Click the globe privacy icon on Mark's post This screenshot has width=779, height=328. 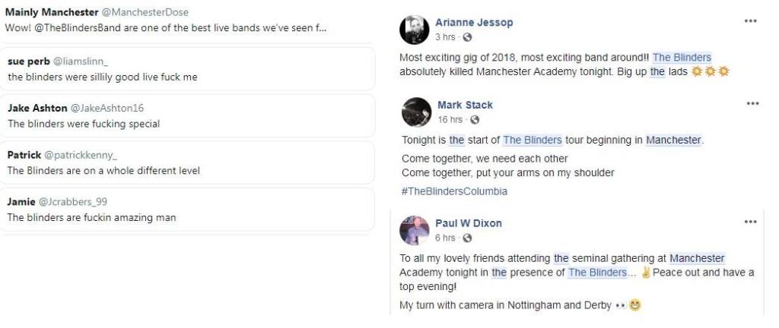(475, 119)
